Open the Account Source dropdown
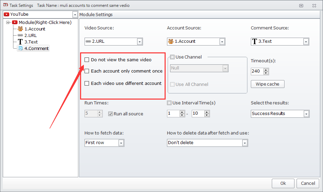 coord(222,41)
